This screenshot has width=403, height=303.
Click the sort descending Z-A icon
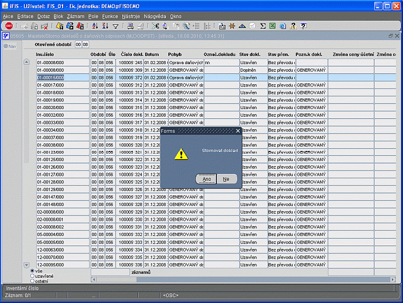(x=105, y=26)
